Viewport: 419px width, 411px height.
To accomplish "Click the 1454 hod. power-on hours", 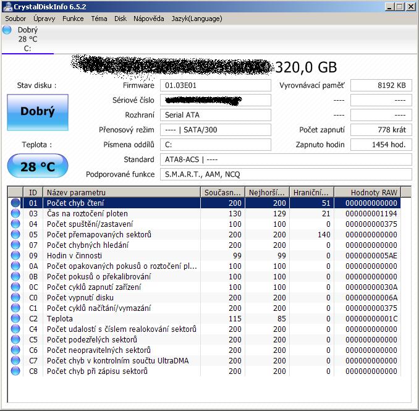I will [x=381, y=145].
